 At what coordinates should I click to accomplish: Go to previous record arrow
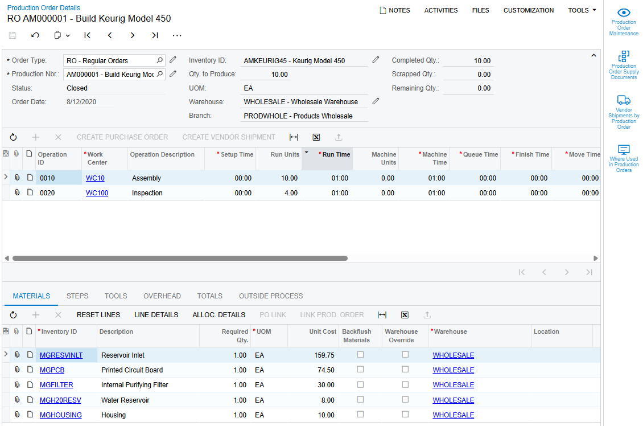(110, 35)
